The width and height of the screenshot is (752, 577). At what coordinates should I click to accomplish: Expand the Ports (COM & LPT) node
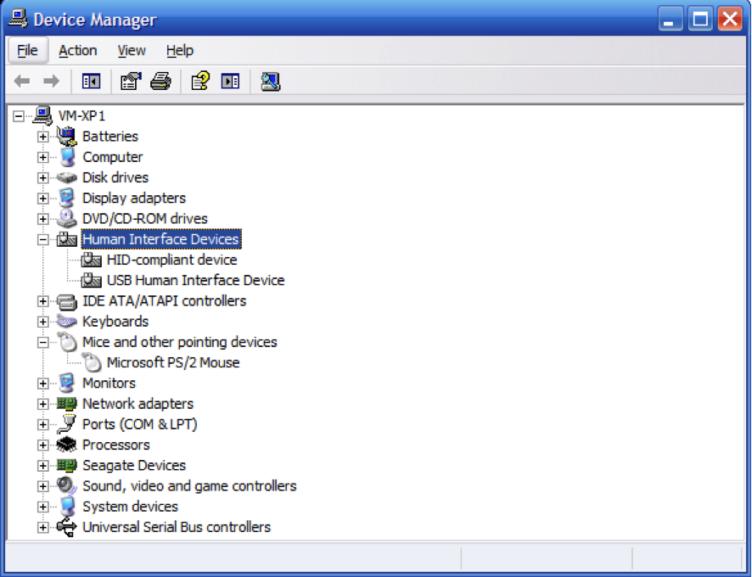point(42,424)
